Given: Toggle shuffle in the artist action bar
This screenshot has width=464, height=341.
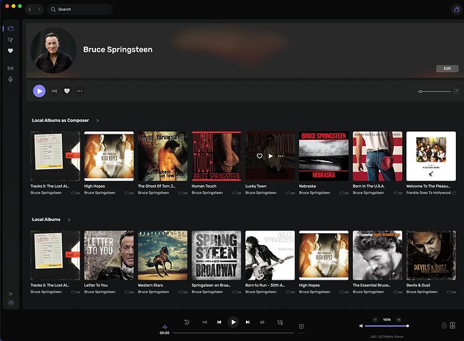Looking at the screenshot, I should [x=54, y=91].
